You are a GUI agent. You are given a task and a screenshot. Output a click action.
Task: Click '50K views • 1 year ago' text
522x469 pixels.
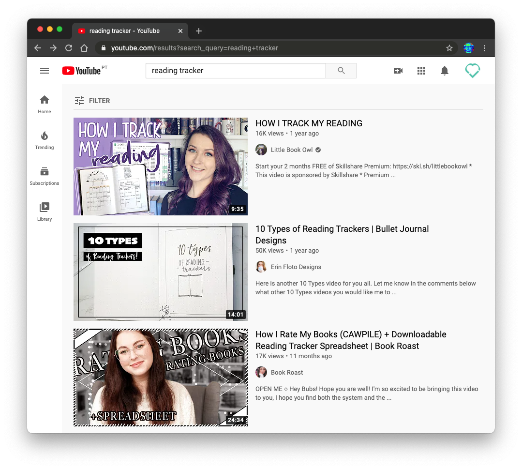pos(287,251)
